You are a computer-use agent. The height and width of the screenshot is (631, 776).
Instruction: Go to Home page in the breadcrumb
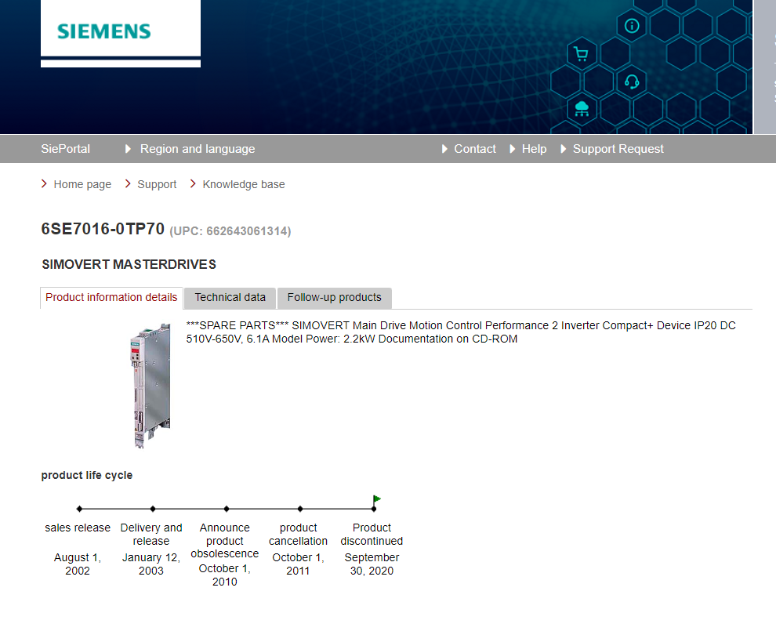coord(82,184)
